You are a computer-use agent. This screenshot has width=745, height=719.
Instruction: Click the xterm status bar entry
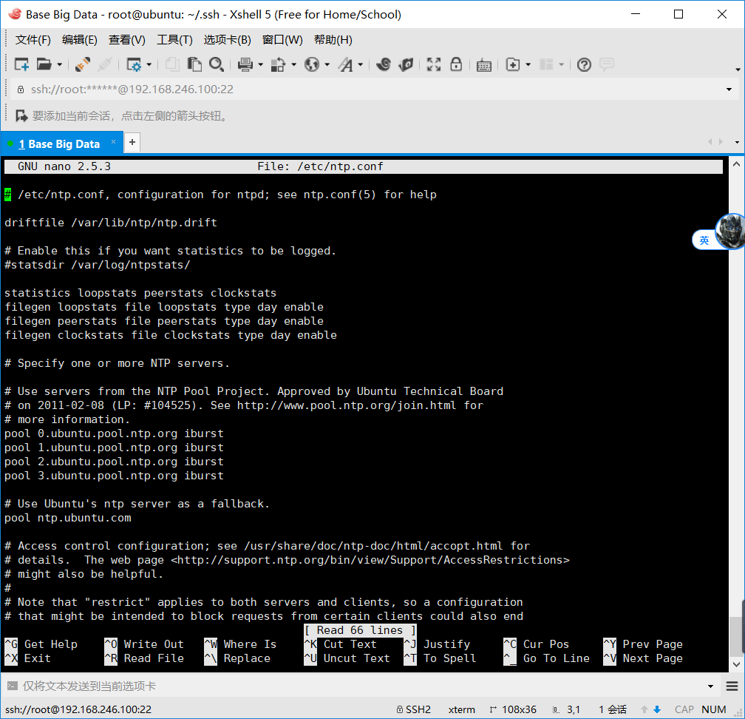[461, 709]
